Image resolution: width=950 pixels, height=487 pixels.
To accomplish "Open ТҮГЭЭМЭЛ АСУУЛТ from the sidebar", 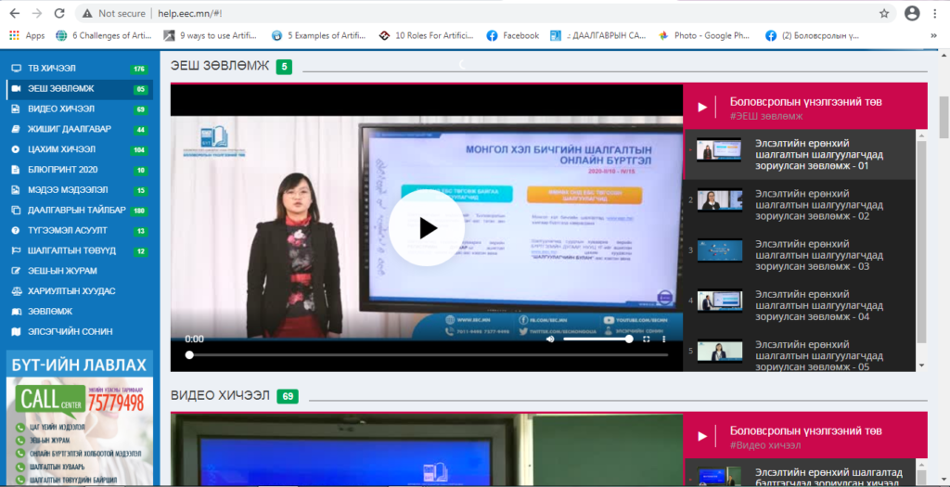I will tap(61, 230).
